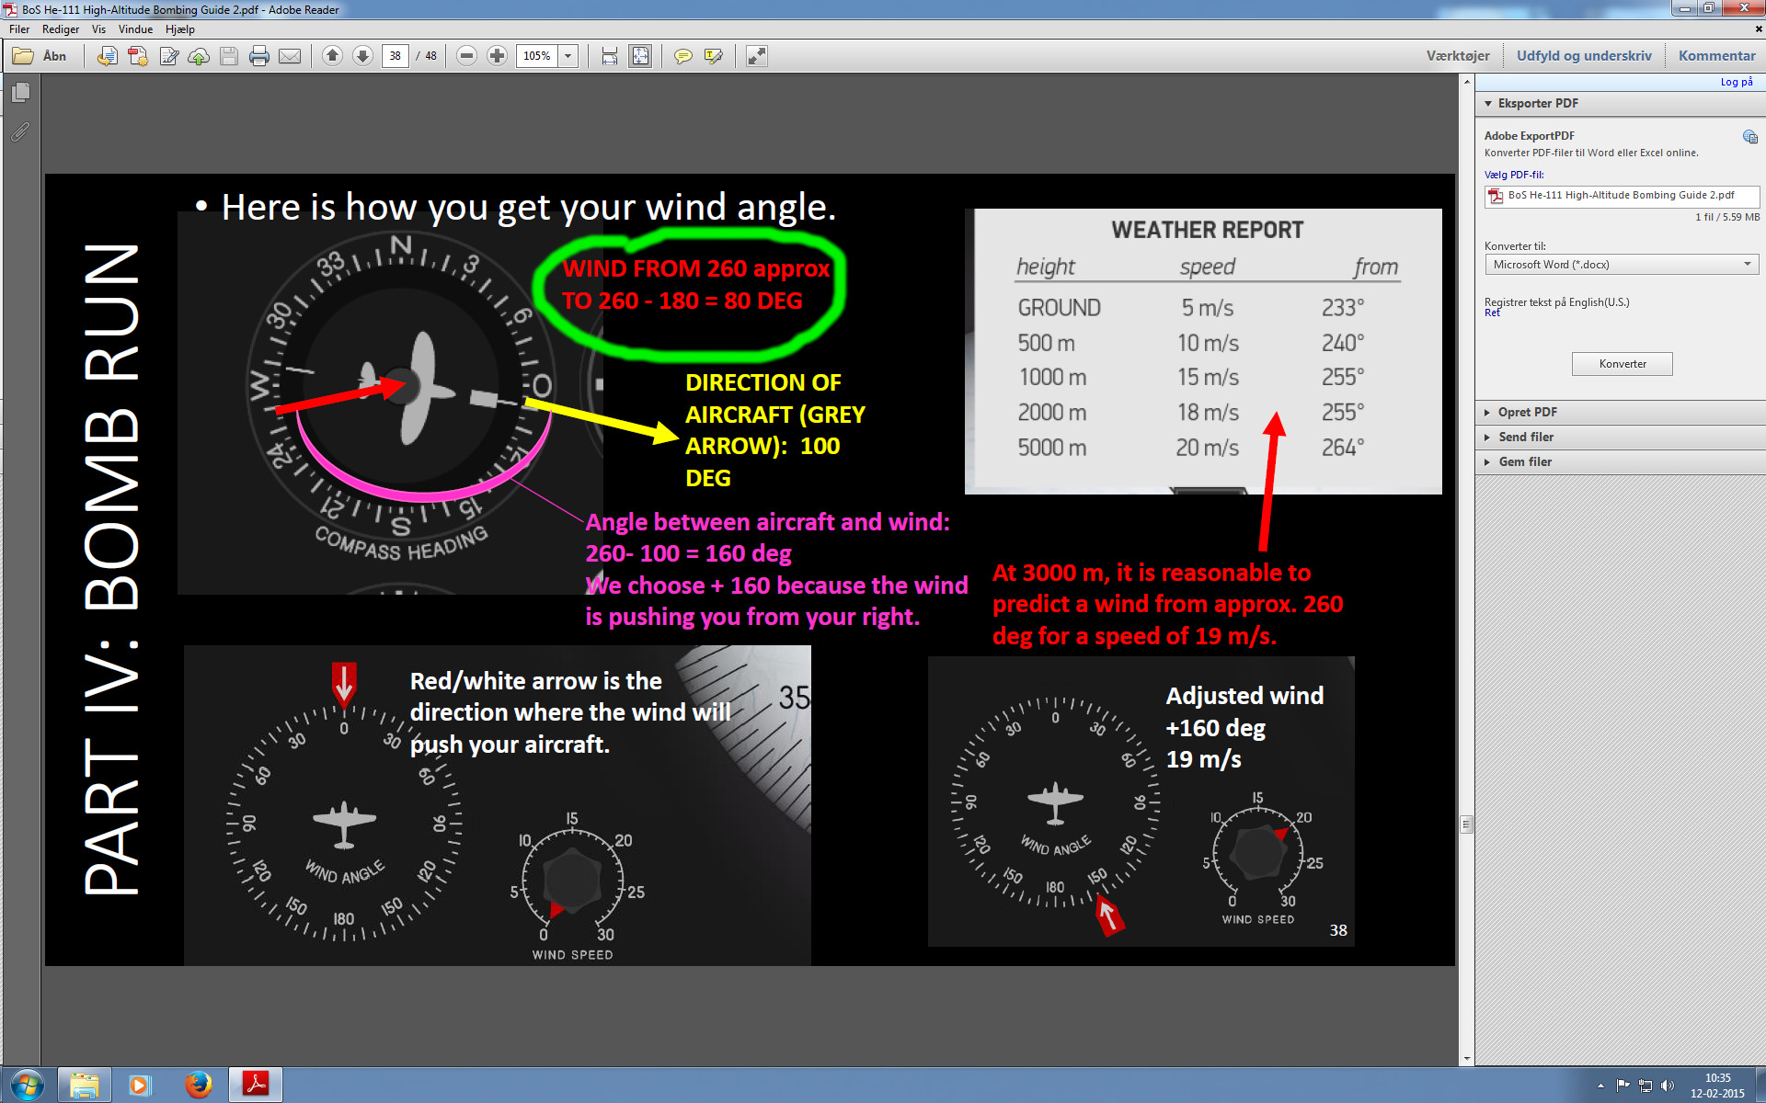1766x1103 pixels.
Task: Open the zoom percentage dropdown
Action: (568, 56)
